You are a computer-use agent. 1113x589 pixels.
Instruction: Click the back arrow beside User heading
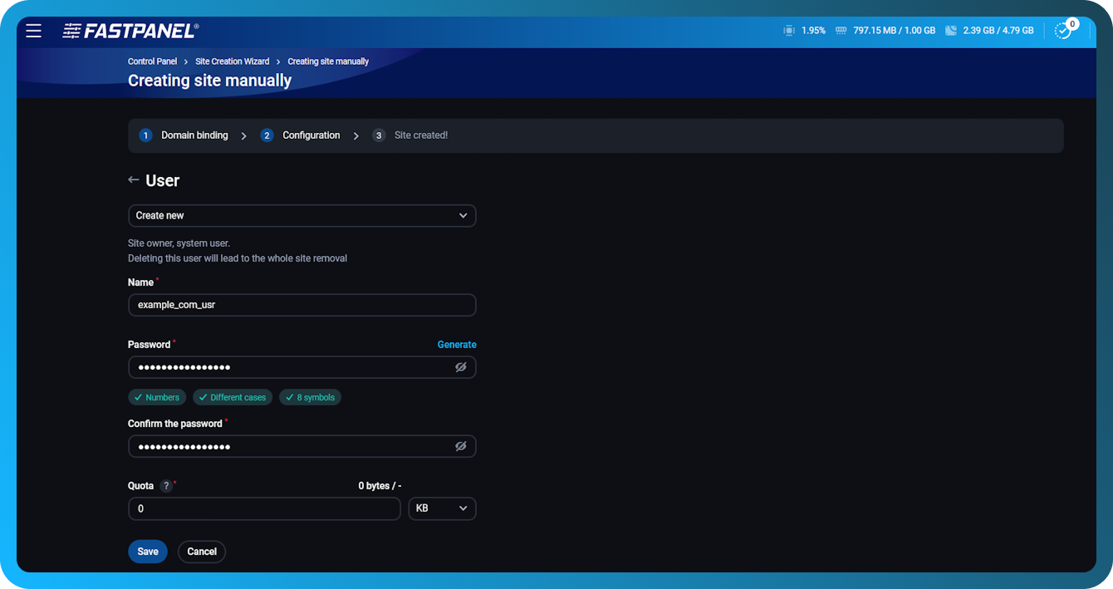tap(133, 179)
